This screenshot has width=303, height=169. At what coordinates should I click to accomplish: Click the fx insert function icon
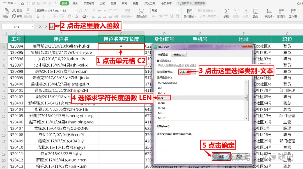point(51,27)
